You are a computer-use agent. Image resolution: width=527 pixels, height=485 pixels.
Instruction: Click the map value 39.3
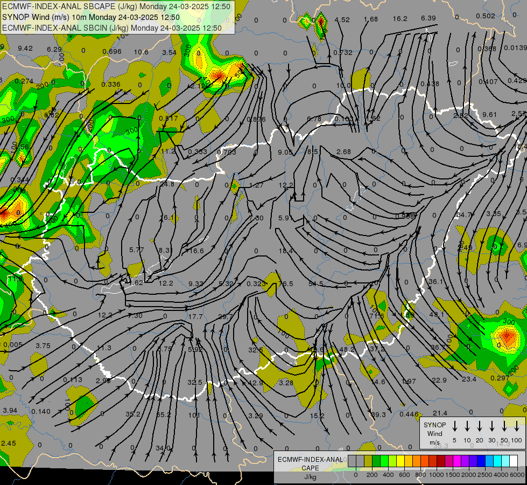(x=378, y=414)
